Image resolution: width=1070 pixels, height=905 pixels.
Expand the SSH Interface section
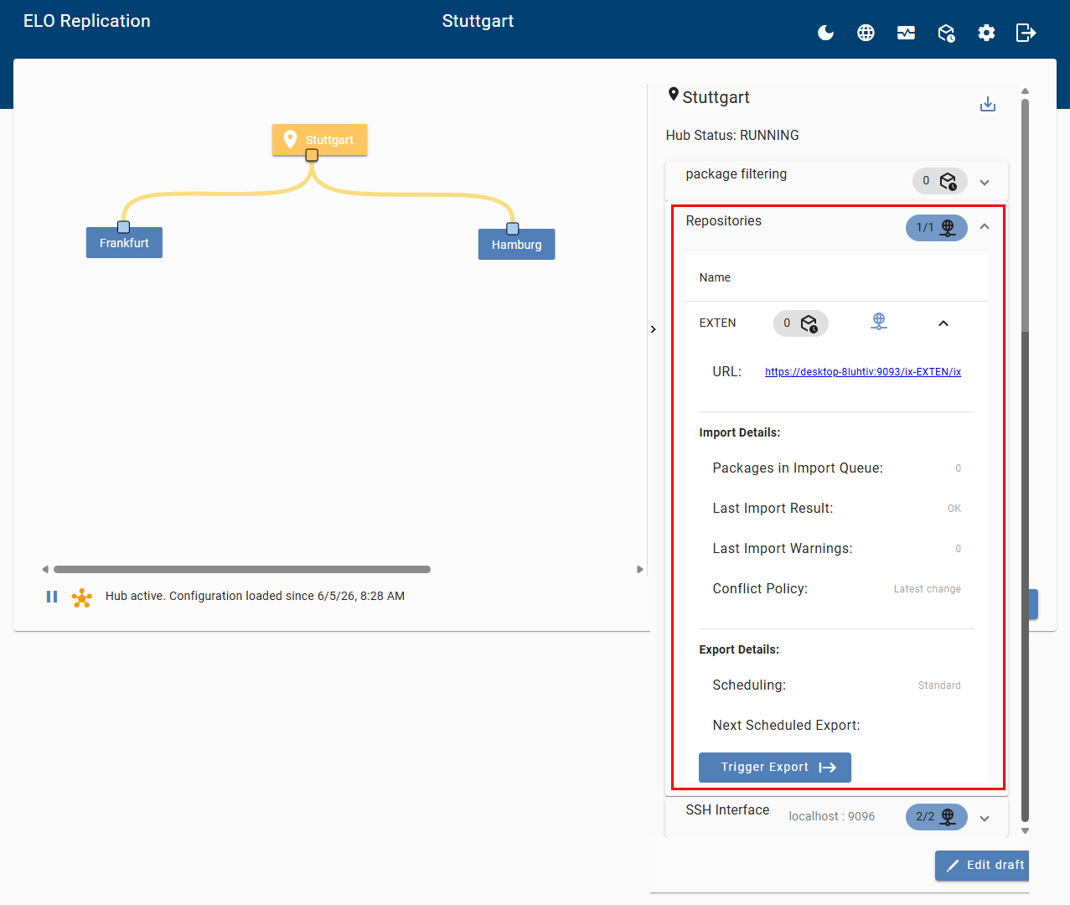point(985,819)
